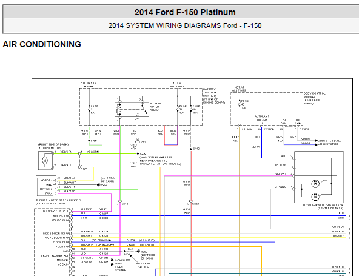Image resolution: width=359 pixels, height=276 pixels.
Task: Click the "MAIN WIRING HARNESS, NEAR BREAKOUT" note
Action: (x=160, y=161)
